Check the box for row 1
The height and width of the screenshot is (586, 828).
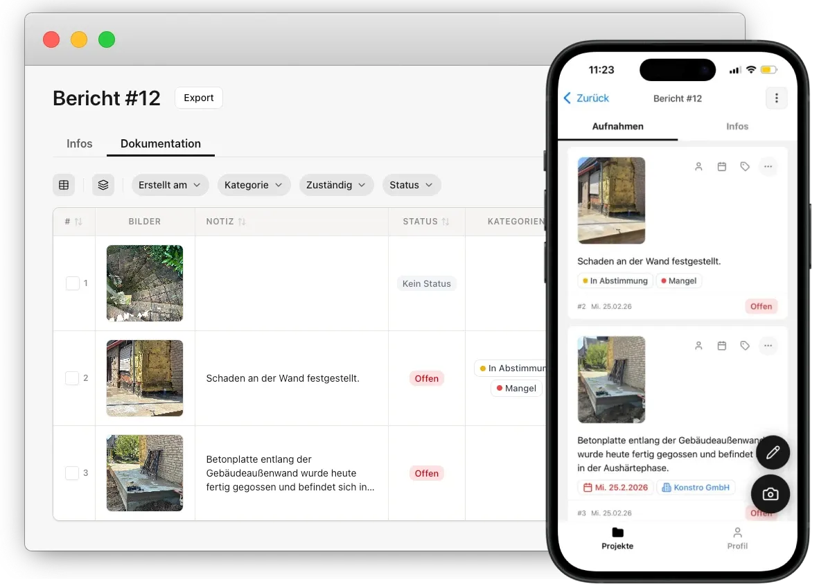click(x=72, y=283)
